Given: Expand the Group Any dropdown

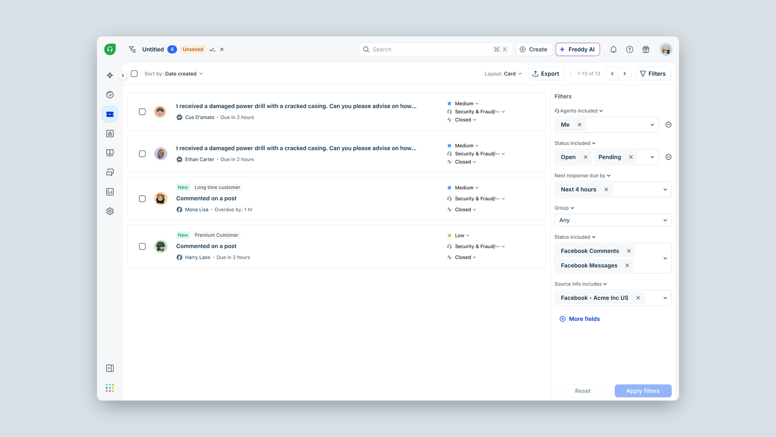Looking at the screenshot, I should click(613, 220).
